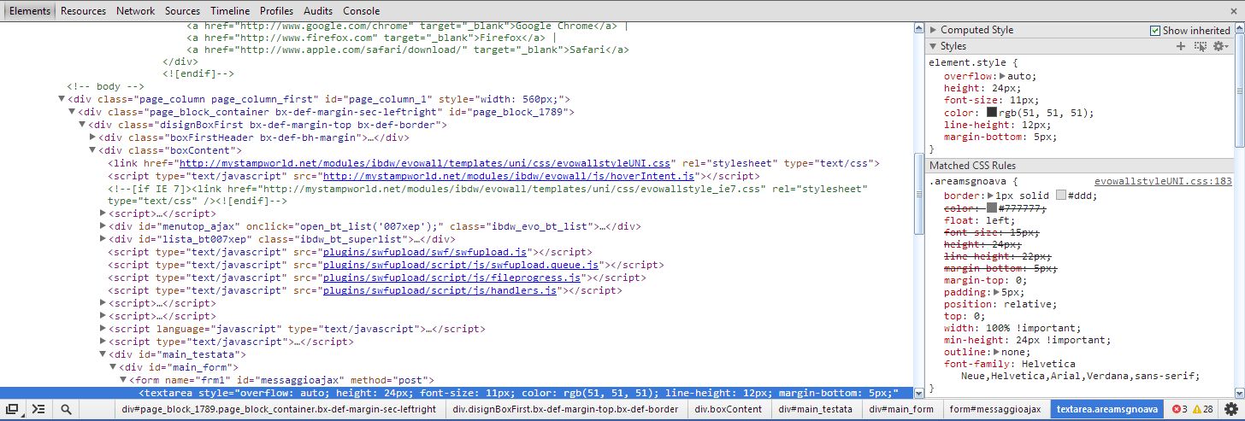Image resolution: width=1245 pixels, height=421 pixels.
Task: Select the form#messaggioajax breadcrumb
Action: (994, 410)
